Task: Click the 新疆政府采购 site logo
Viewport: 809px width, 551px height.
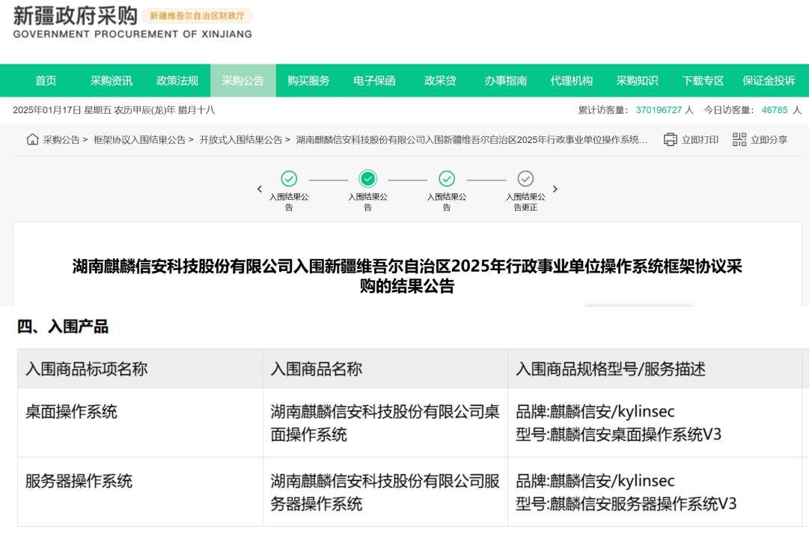Action: pyautogui.click(x=75, y=16)
